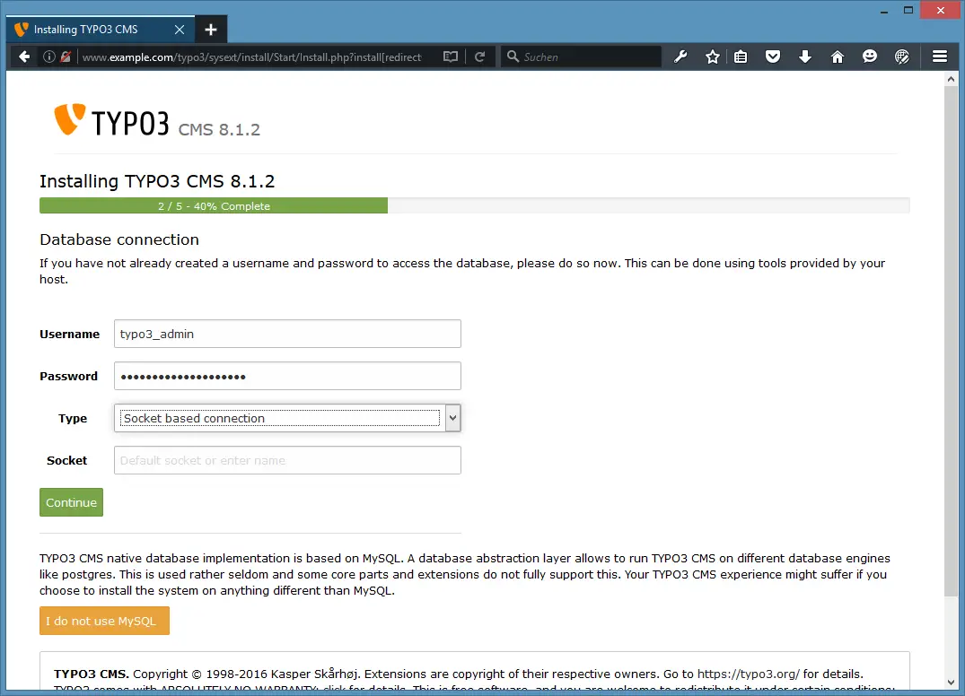
Task: Click the address bar URL
Action: [251, 57]
